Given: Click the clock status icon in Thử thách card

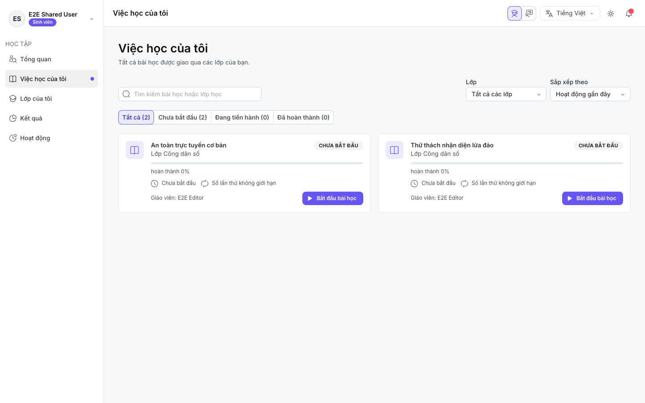Looking at the screenshot, I should click(x=414, y=184).
